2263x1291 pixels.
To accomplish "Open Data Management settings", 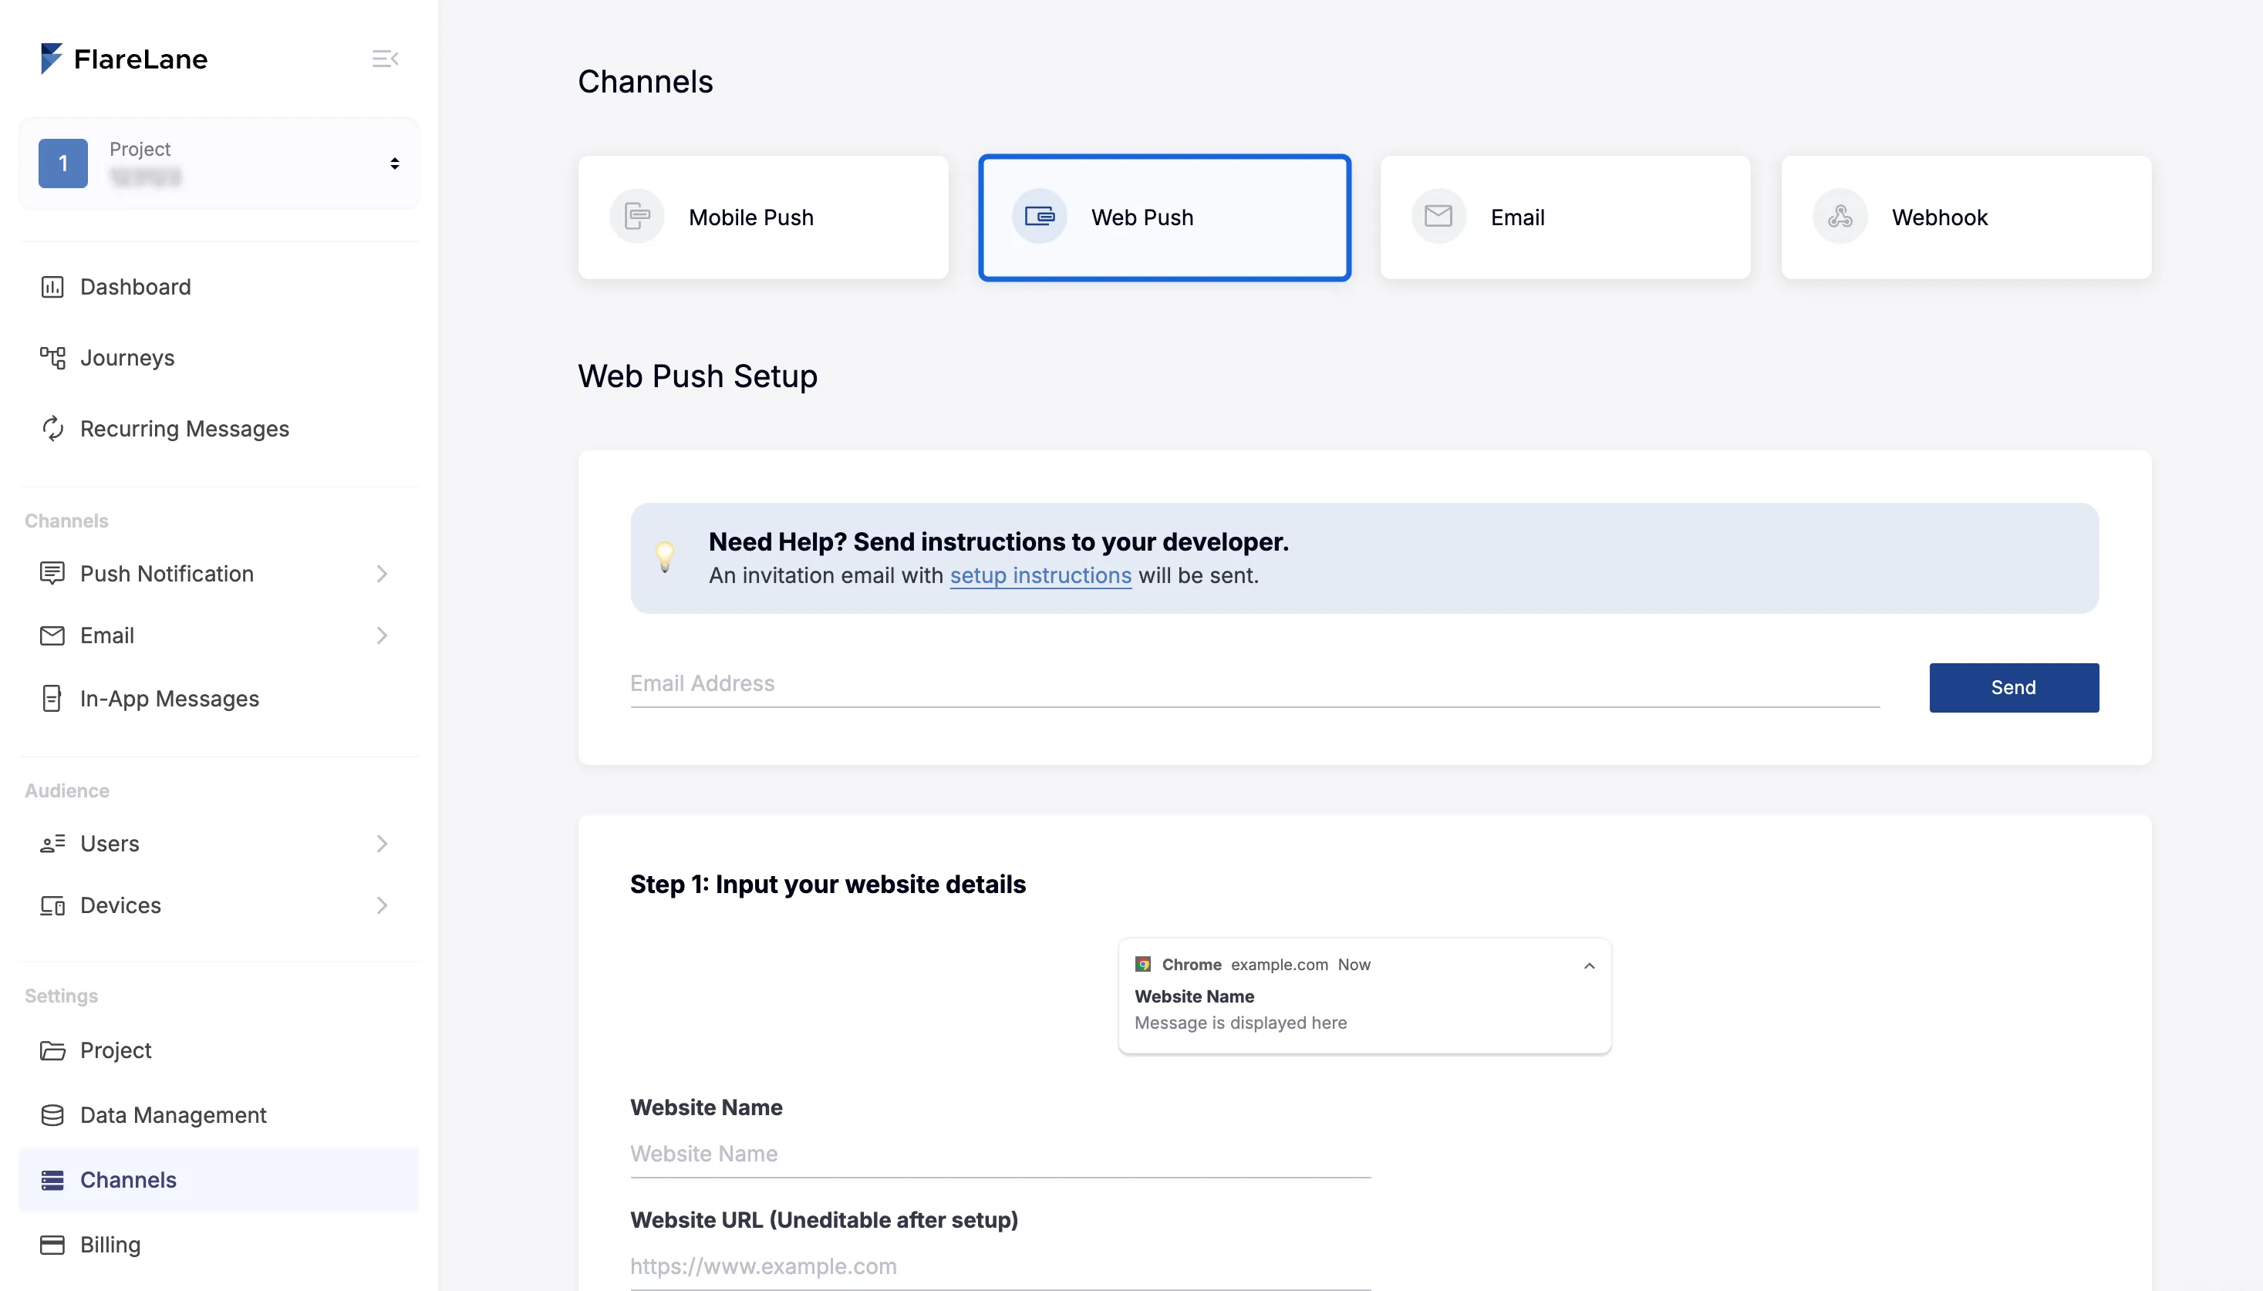I will click(x=218, y=1115).
